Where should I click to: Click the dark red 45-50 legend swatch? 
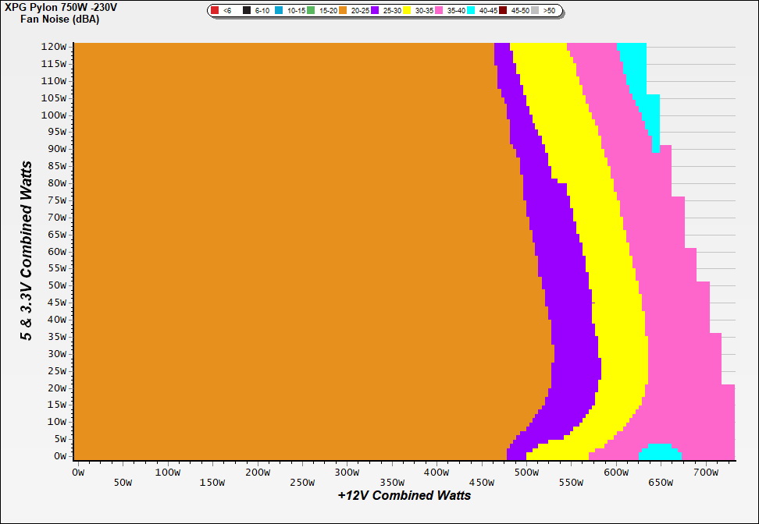[x=504, y=11]
